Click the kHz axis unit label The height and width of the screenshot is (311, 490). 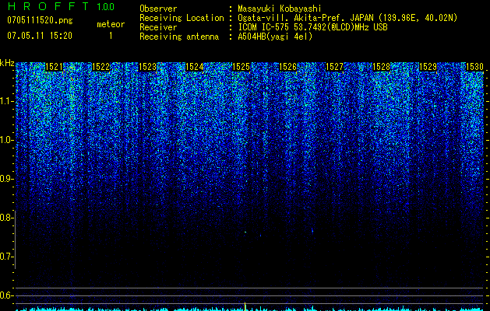[7, 63]
